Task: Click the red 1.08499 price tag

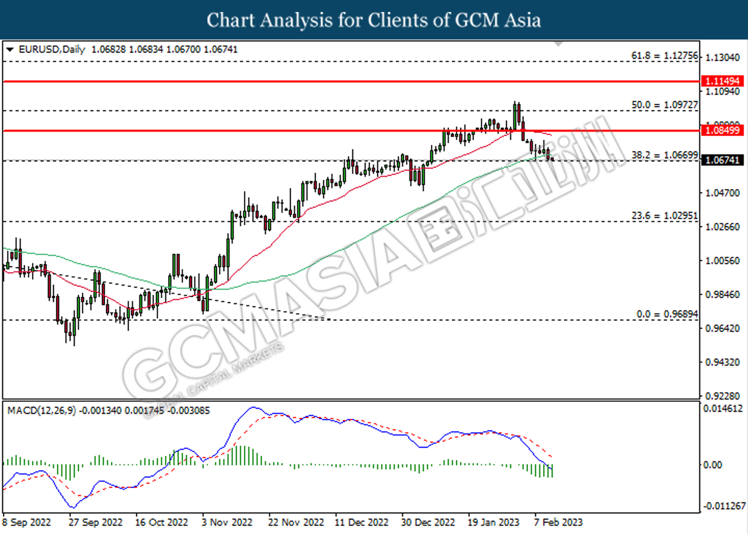Action: (x=723, y=130)
